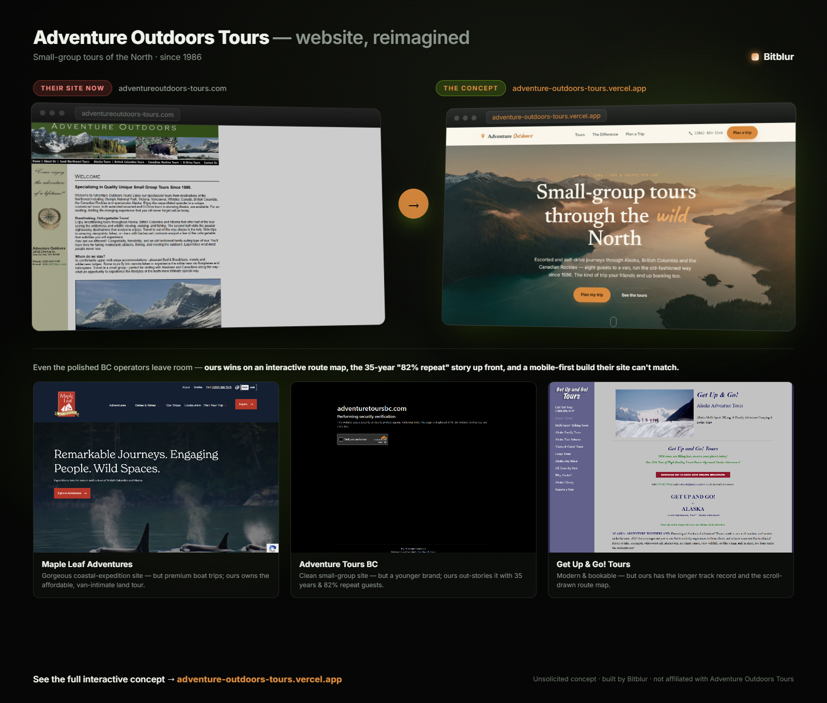Open Ecotourism in the Maple Leaf nav

193,405
